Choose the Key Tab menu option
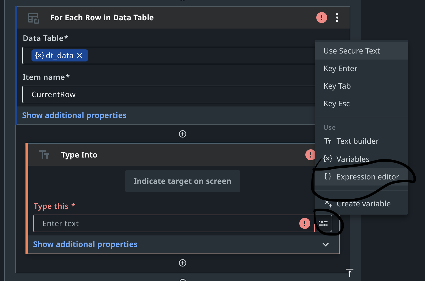The image size is (425, 281). coord(337,86)
